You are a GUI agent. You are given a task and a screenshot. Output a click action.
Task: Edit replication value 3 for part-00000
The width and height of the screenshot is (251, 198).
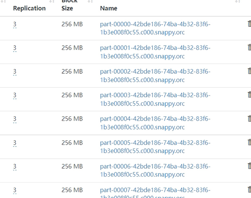(x=15, y=25)
